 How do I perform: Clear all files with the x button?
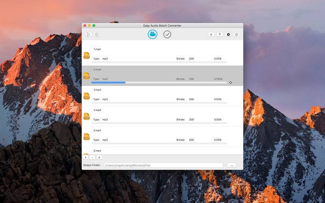tap(99, 158)
